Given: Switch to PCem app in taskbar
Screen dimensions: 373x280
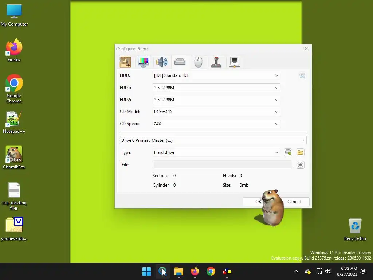Looking at the screenshot, I should click(x=227, y=271).
